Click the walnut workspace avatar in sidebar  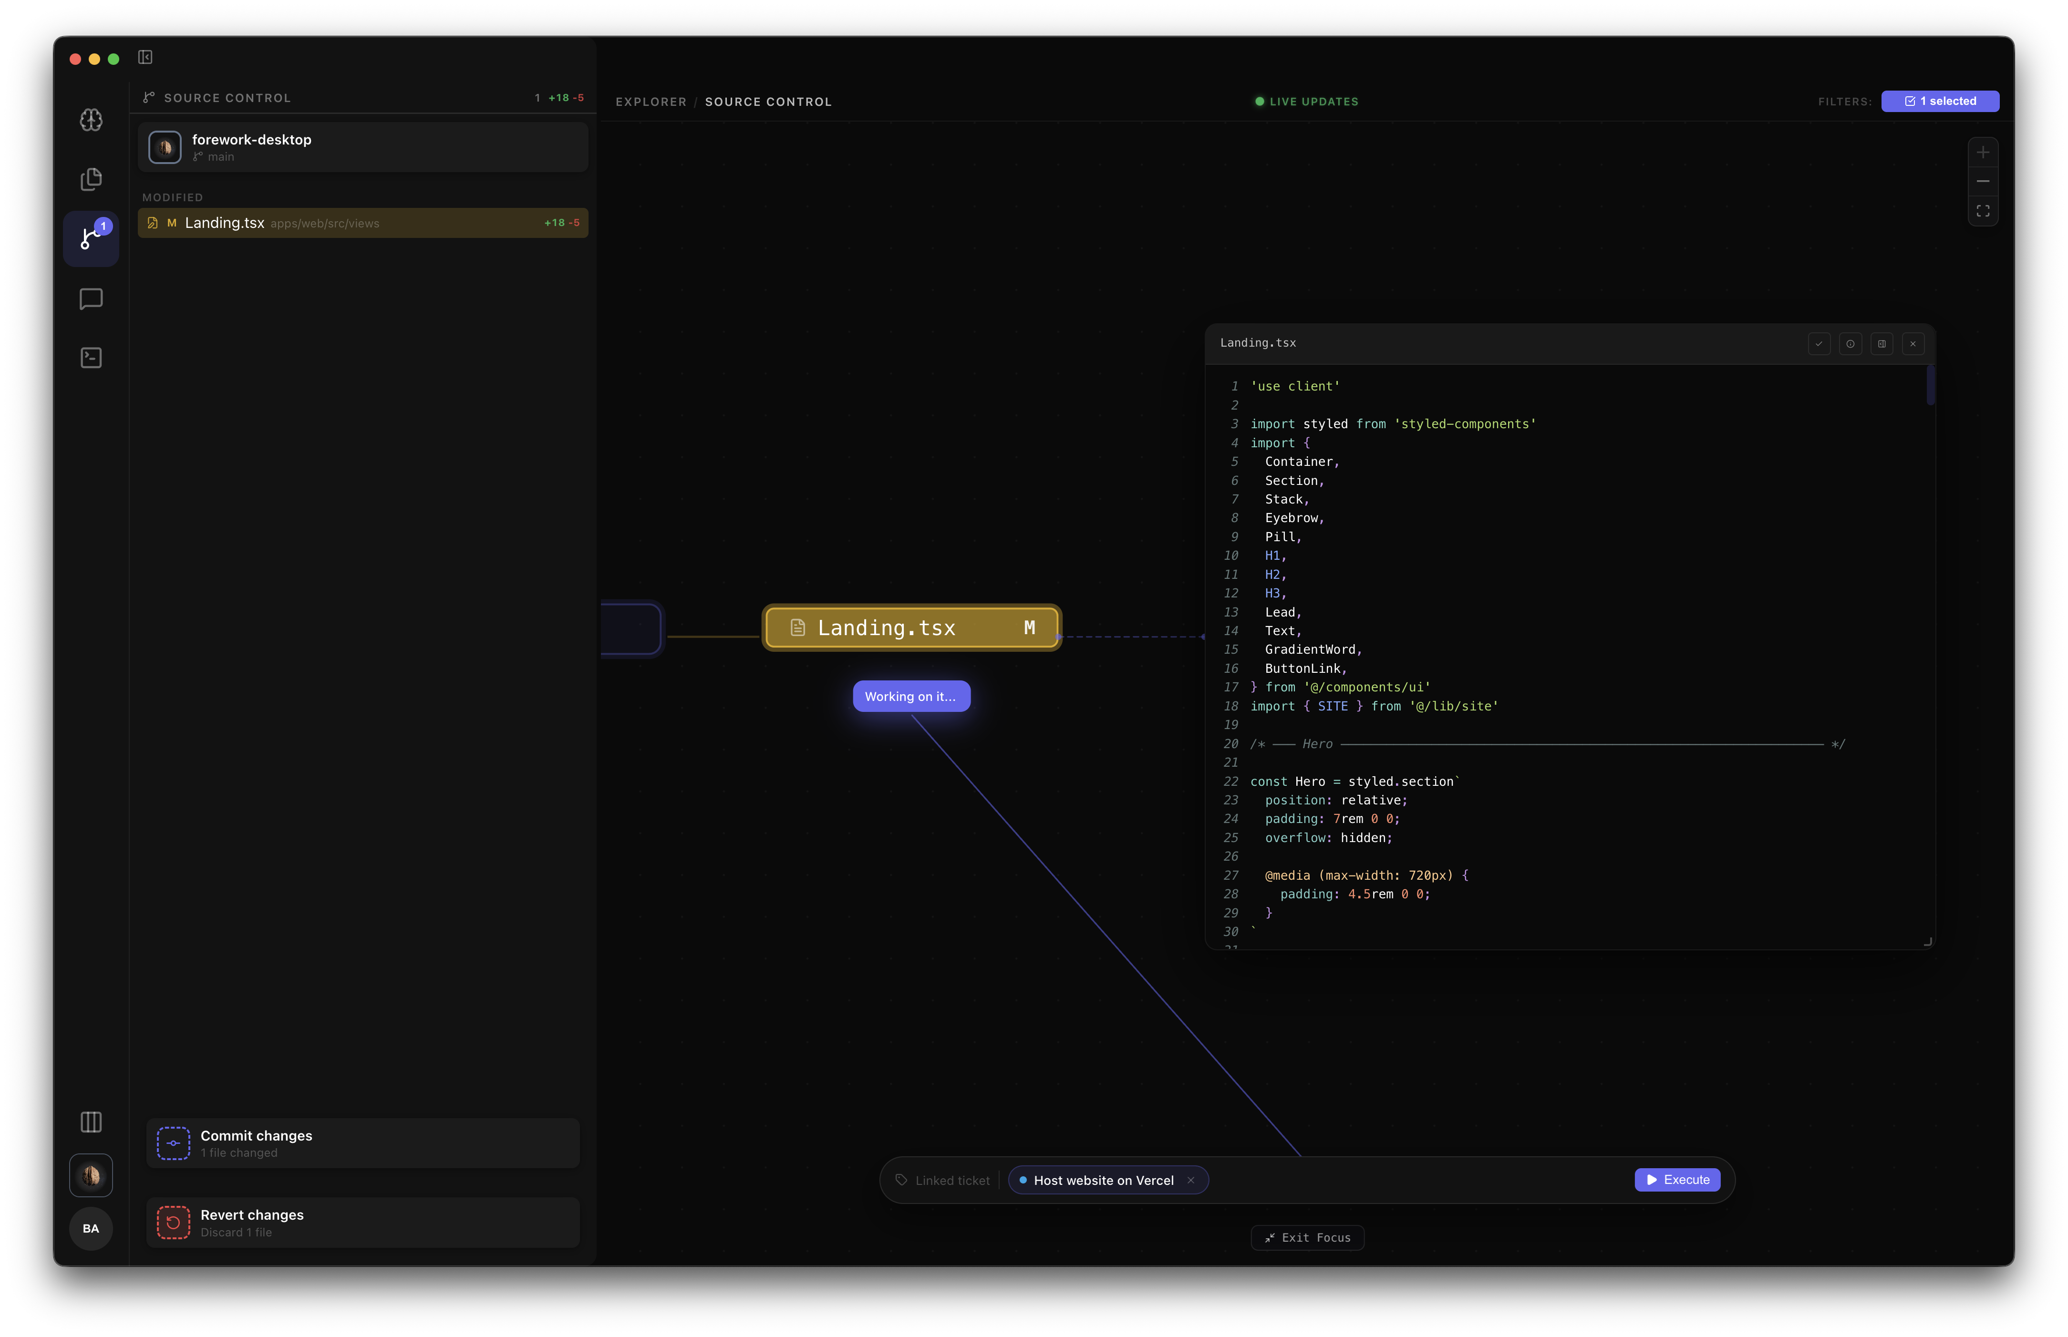pyautogui.click(x=91, y=1175)
